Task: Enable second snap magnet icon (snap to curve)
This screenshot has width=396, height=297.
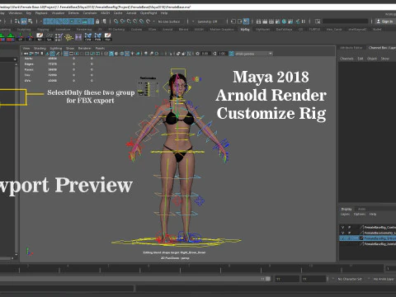Action: pos(123,21)
